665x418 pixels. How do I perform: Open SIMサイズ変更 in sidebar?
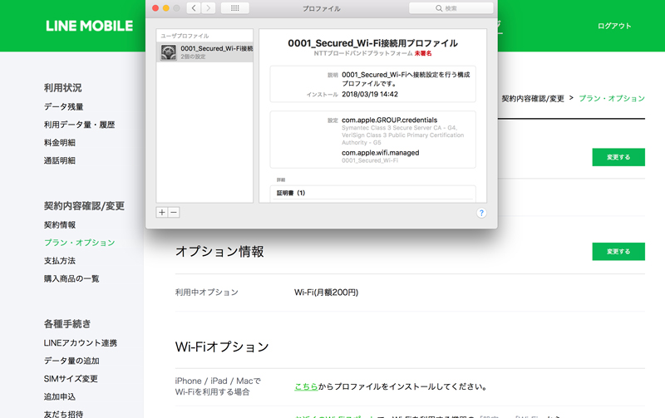[71, 379]
